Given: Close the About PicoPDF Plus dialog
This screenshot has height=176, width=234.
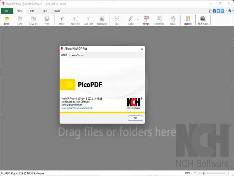Looking at the screenshot, I should [142, 48].
